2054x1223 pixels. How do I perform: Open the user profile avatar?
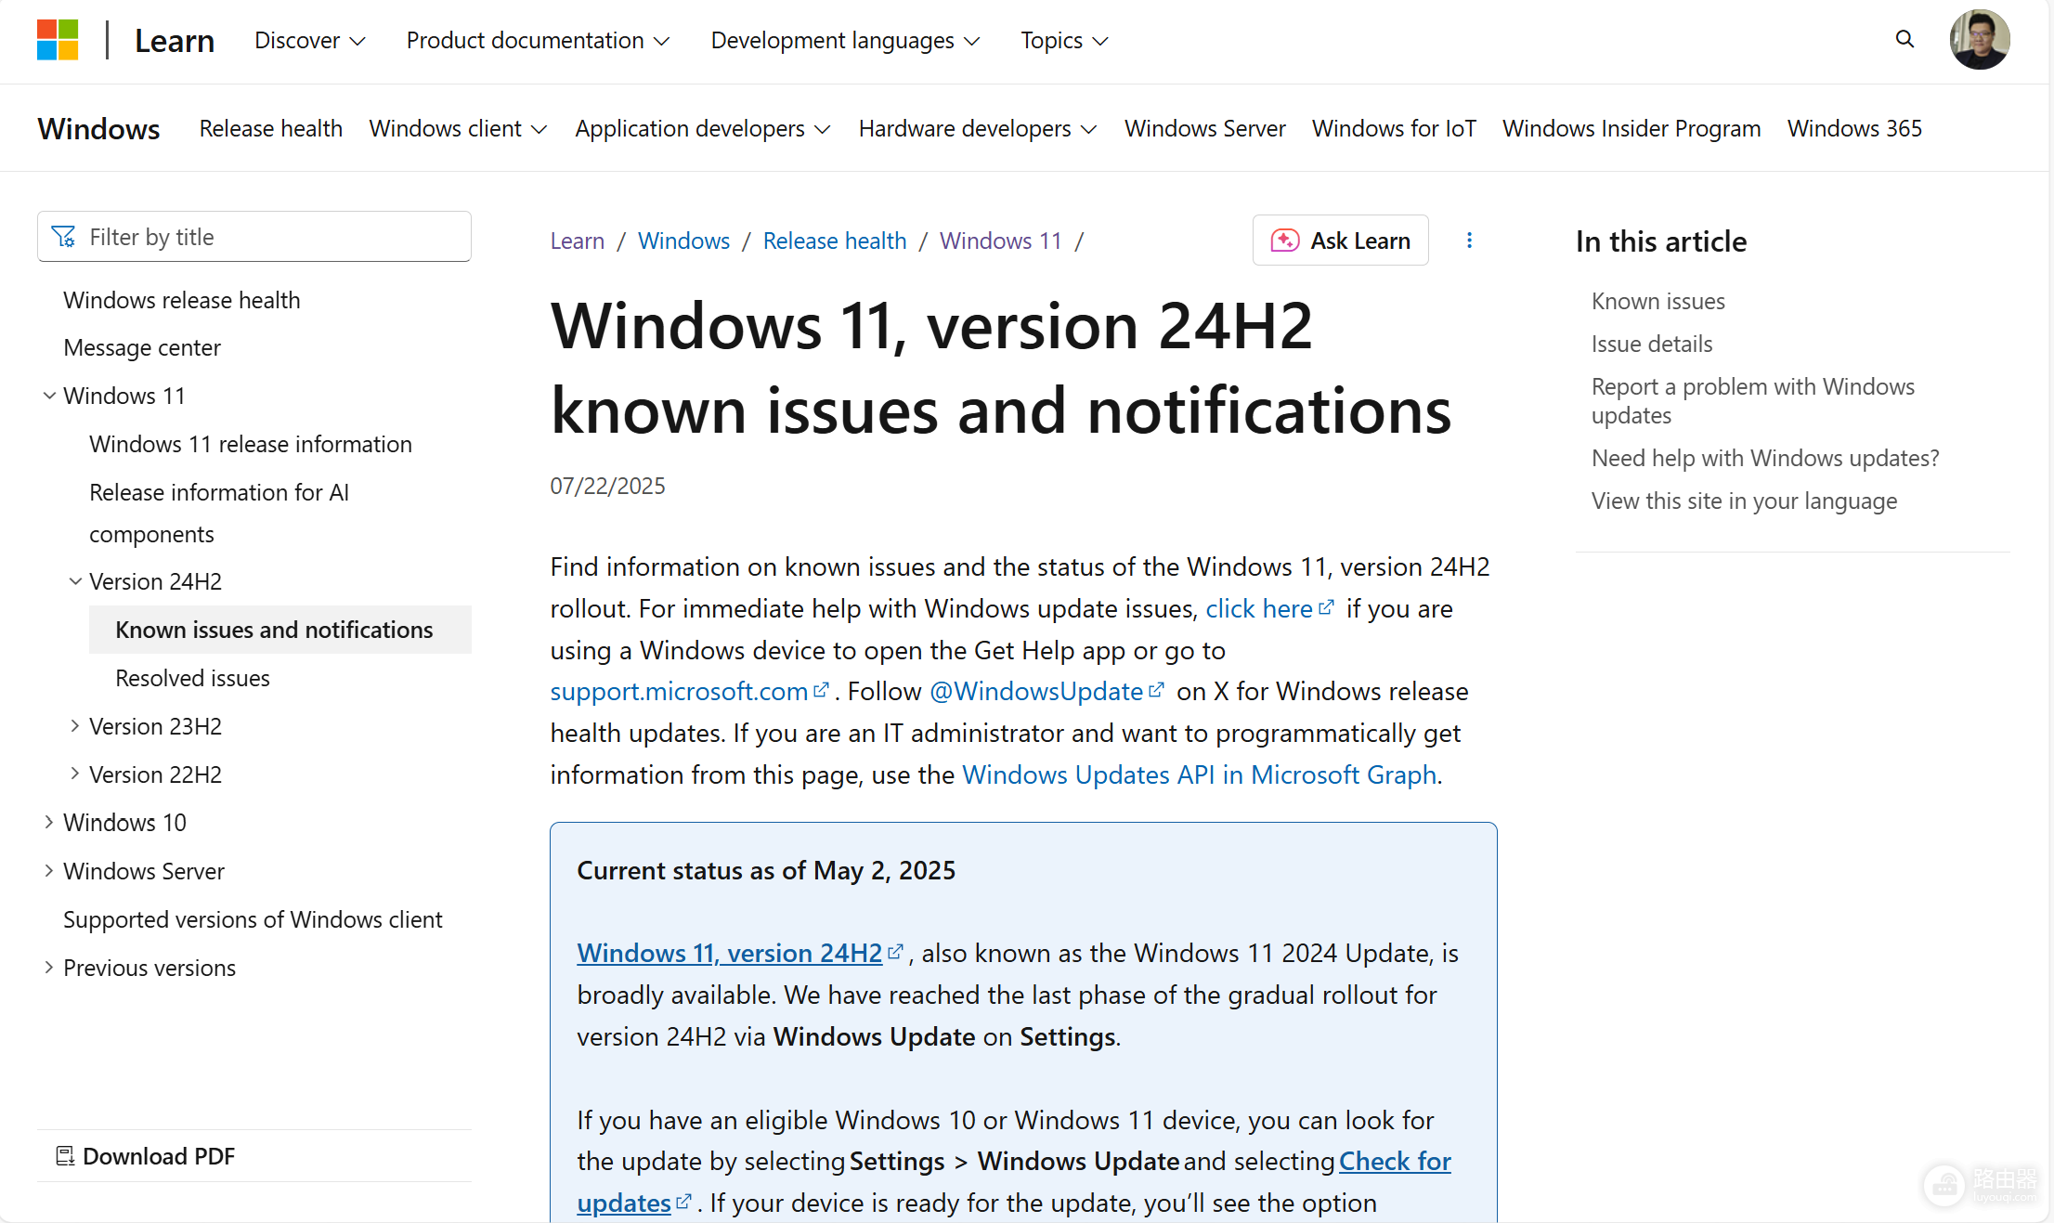[x=1979, y=40]
